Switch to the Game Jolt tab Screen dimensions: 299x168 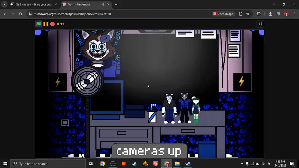click(34, 4)
